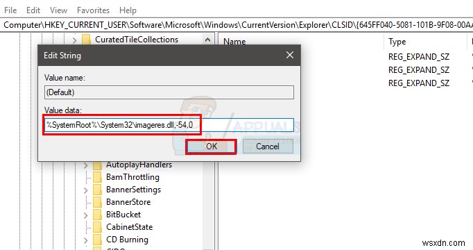
Task: Select the AutoplayHandlers tree item
Action: 139,165
